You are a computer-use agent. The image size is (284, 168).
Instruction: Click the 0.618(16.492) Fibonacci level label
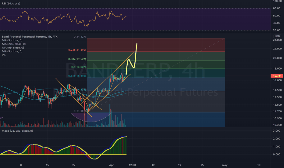[x=77, y=76]
